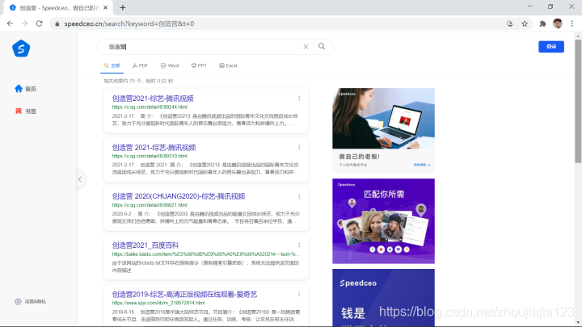Select the All results tab
The image size is (582, 327).
click(112, 65)
